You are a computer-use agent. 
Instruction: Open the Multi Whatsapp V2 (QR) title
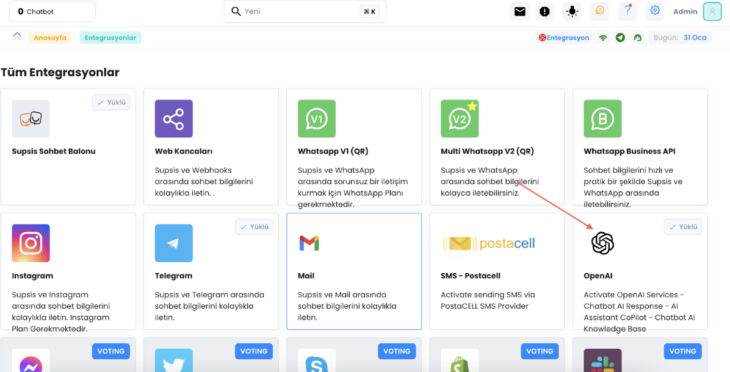pyautogui.click(x=487, y=151)
